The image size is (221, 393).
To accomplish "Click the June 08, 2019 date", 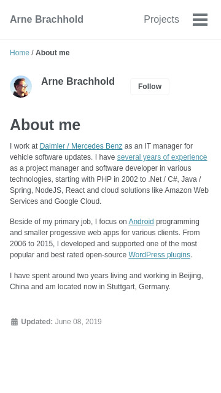I will [78, 322].
